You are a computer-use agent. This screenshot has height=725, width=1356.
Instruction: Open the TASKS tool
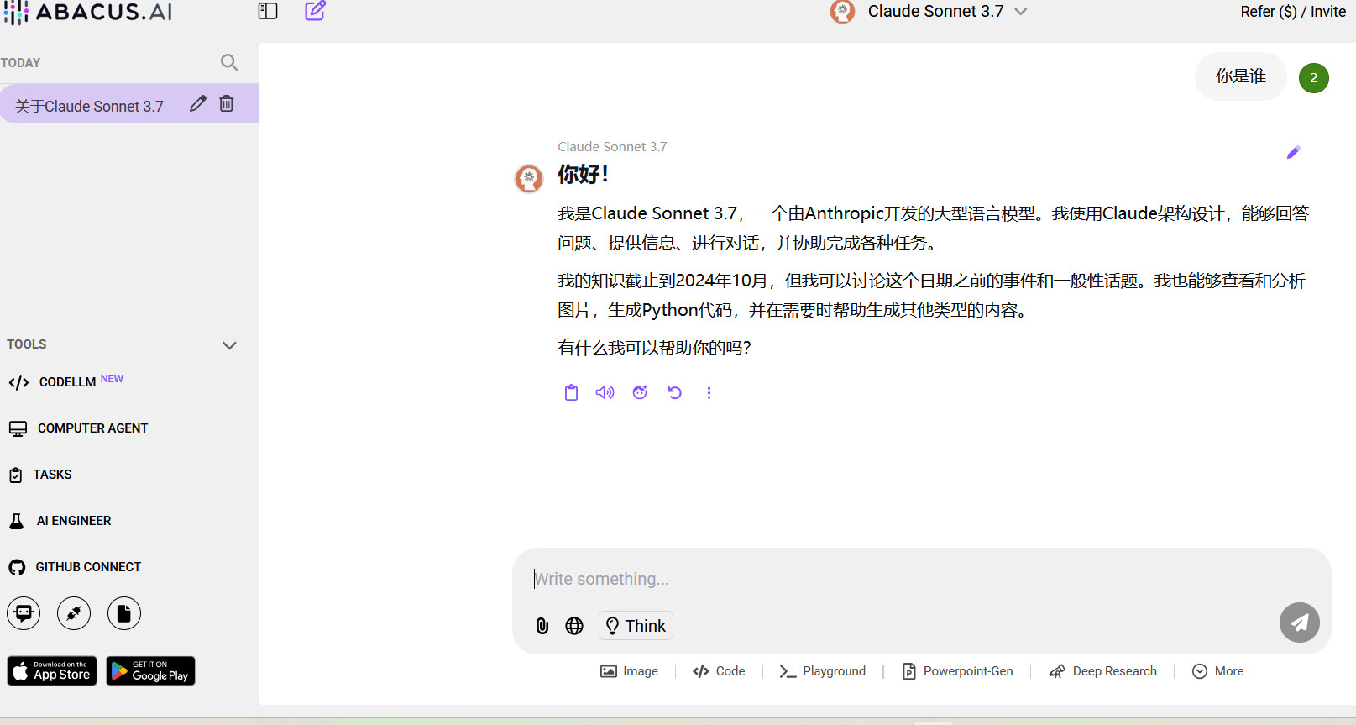tap(40, 475)
